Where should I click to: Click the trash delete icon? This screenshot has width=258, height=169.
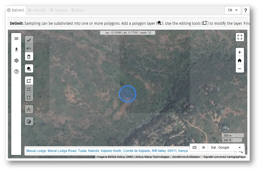29,57
